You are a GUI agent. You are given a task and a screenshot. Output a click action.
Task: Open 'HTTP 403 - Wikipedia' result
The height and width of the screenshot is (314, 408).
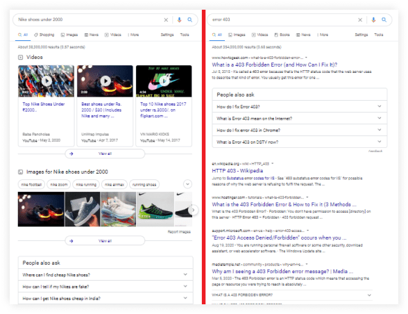(237, 171)
